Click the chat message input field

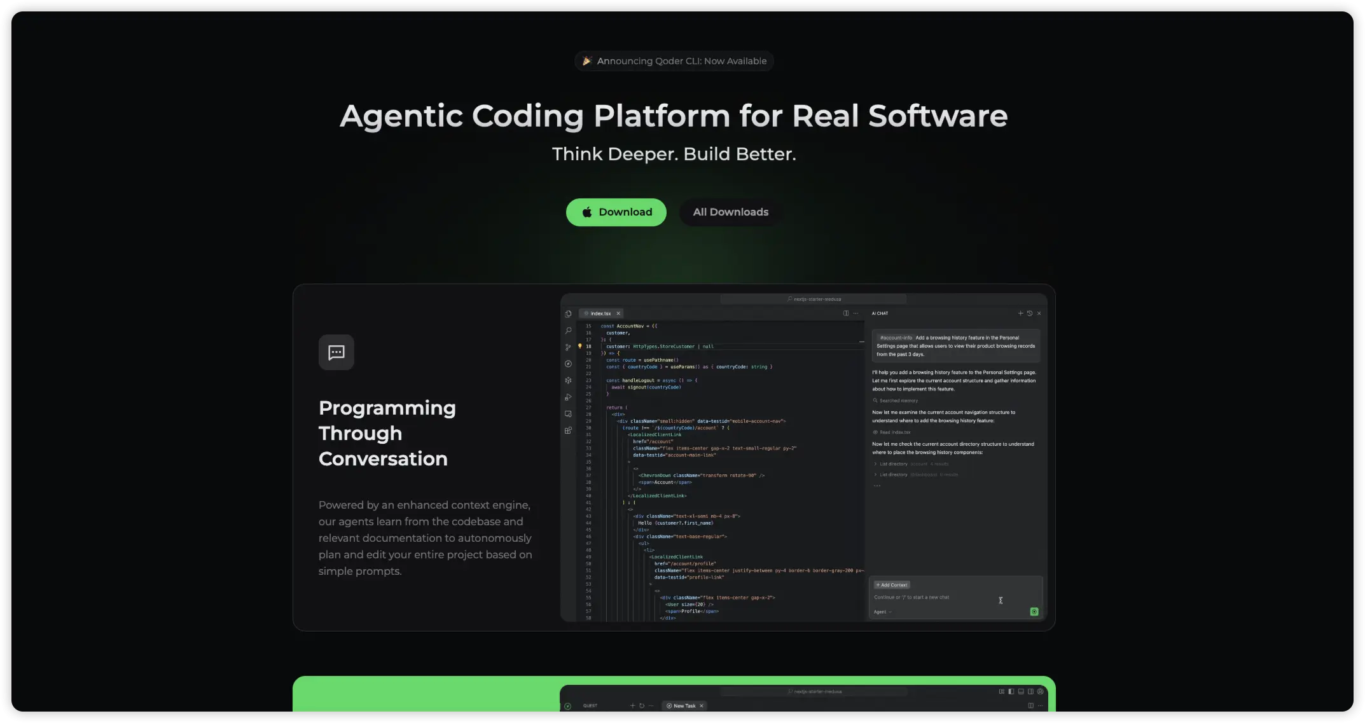929,598
